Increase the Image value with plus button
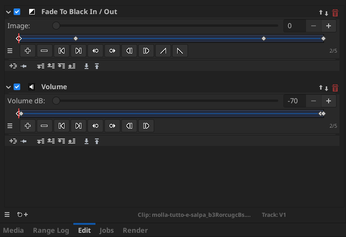This screenshot has height=237, width=346. (329, 26)
